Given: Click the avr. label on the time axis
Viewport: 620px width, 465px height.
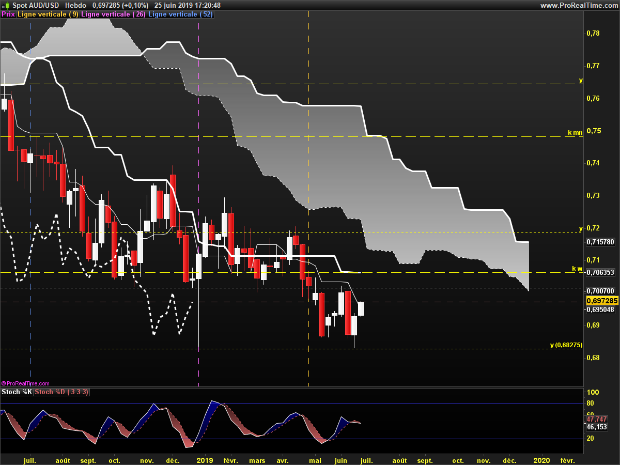Looking at the screenshot, I should pyautogui.click(x=283, y=460).
